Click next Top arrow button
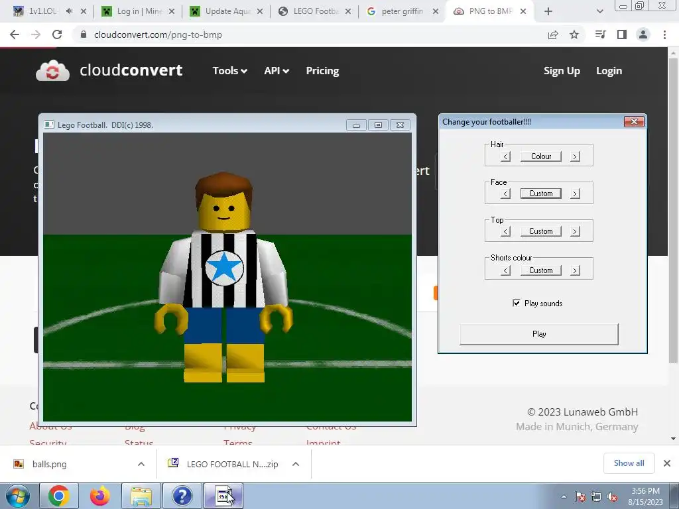The height and width of the screenshot is (509, 679). [575, 231]
